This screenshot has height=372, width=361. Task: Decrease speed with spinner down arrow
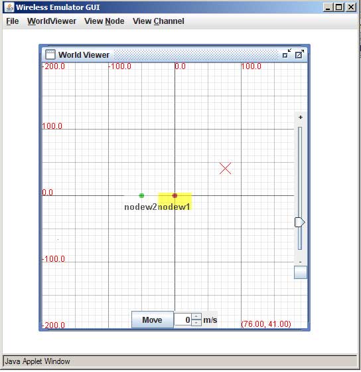196,323
